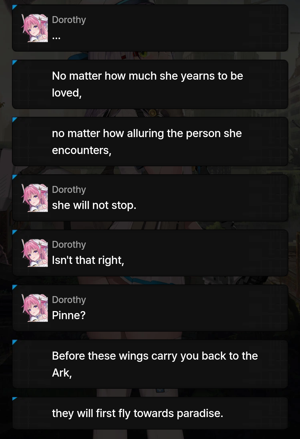This screenshot has height=439, width=300.
Task: Click blue corner marker on 'yearns to be loved' box
Action: click(14, 62)
